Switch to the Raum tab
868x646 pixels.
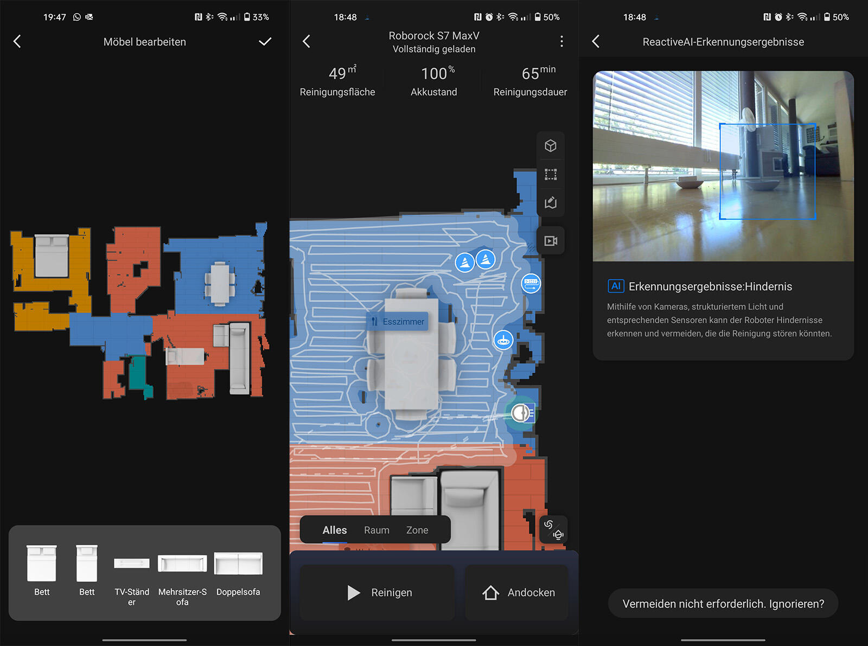click(376, 530)
